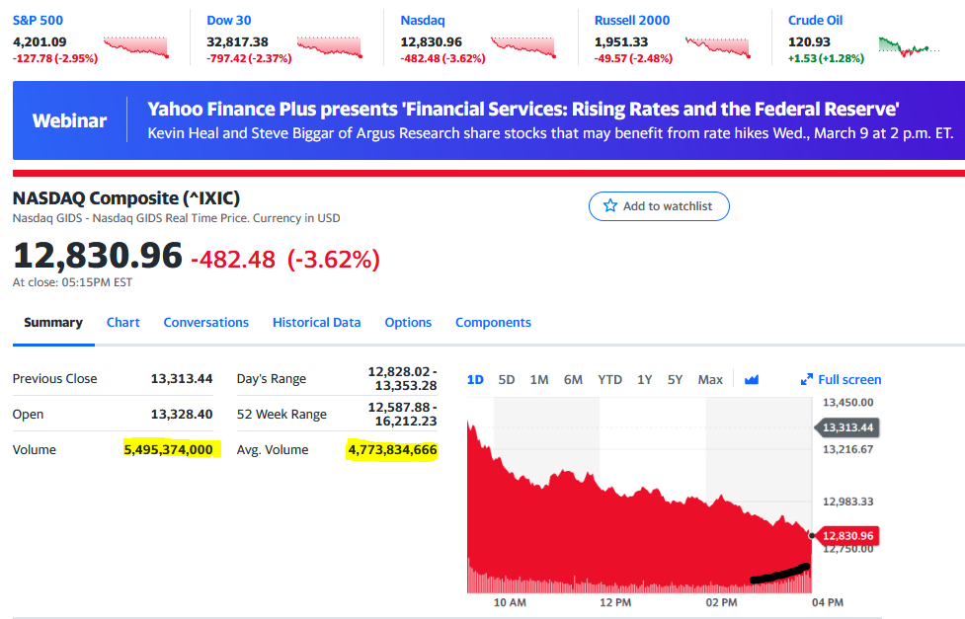Click the Nasdaq mini sparkline chart
The width and height of the screenshot is (965, 619).
pos(523,47)
